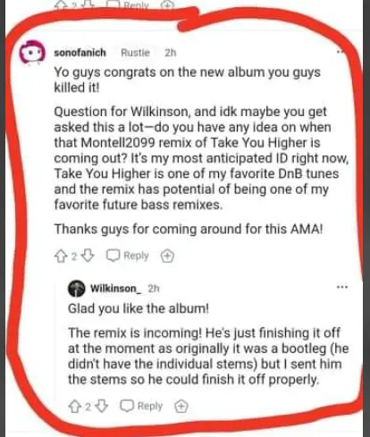Reply to Wilkinson_'s comment
This screenshot has width=370, height=437.
[x=141, y=406]
